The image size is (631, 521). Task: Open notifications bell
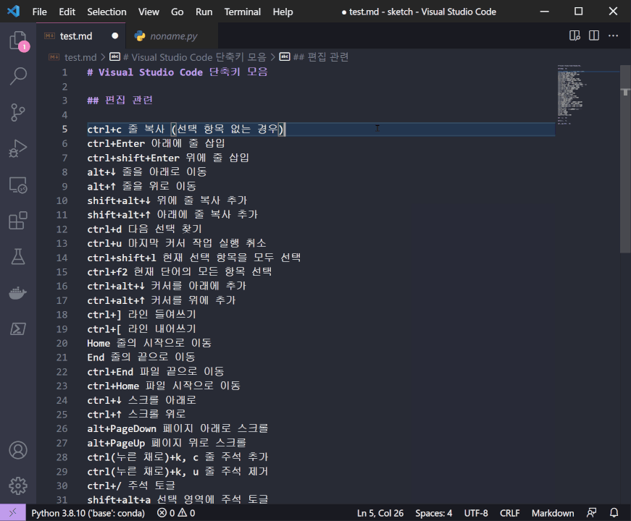coord(614,513)
